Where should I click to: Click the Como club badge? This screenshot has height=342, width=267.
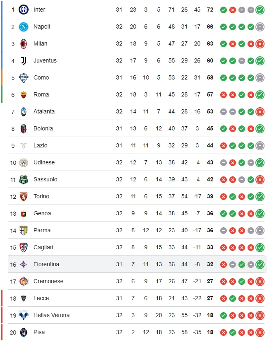(x=24, y=77)
